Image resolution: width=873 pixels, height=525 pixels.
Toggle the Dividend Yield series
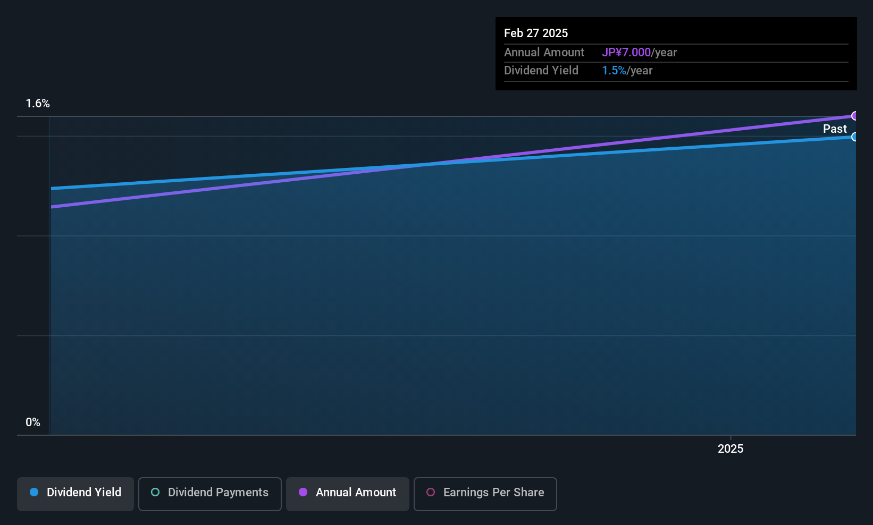tap(75, 494)
